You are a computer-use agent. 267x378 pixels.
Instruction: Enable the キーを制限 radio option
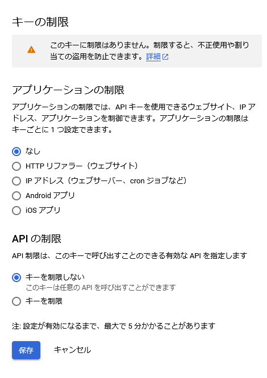(16, 301)
